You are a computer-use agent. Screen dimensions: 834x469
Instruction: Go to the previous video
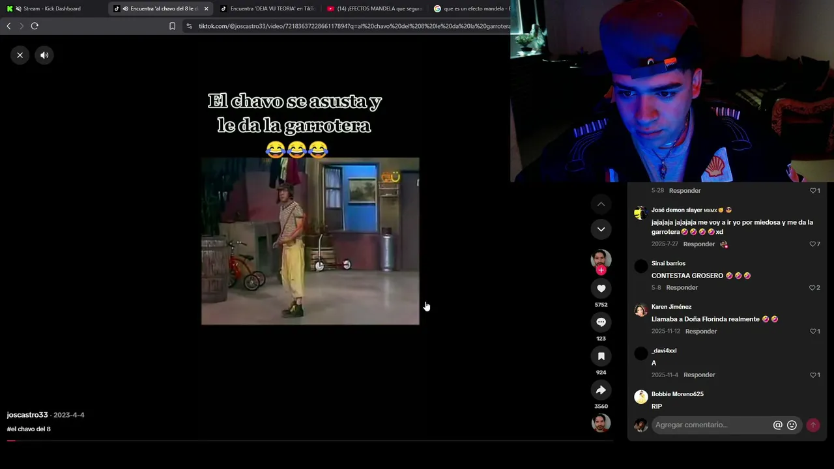click(x=601, y=205)
